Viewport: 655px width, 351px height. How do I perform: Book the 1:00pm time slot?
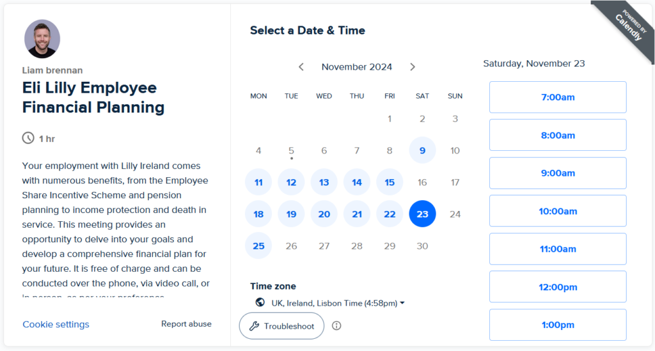click(x=558, y=325)
